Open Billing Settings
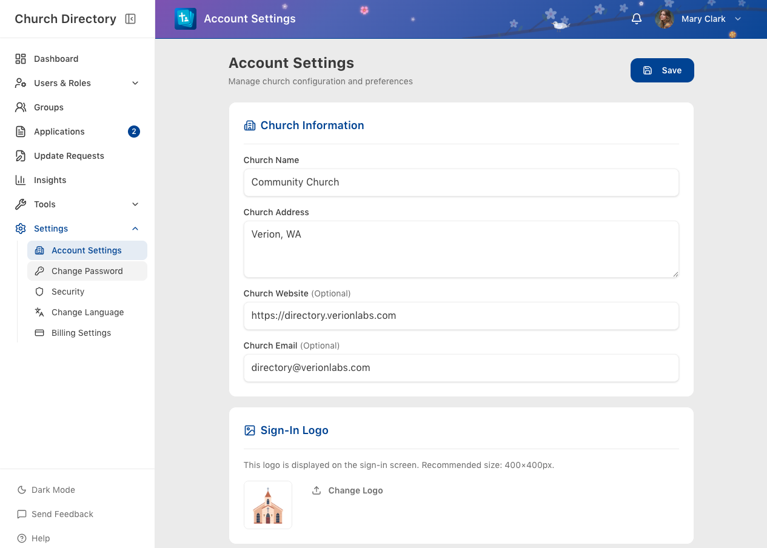Viewport: 767px width, 548px height. tap(87, 333)
